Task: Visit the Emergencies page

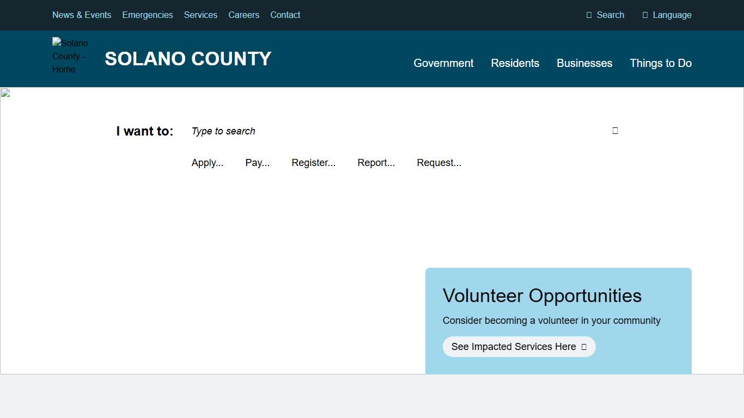Action: pos(148,15)
